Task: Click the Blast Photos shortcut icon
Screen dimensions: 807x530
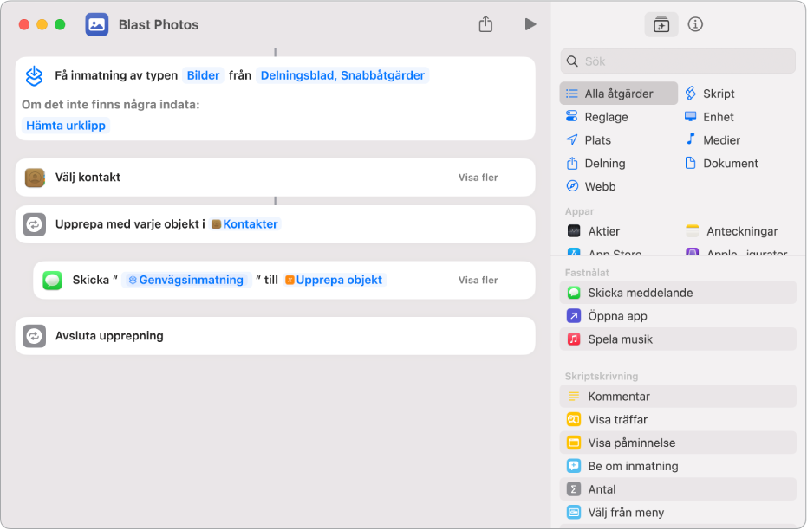Action: (x=97, y=24)
